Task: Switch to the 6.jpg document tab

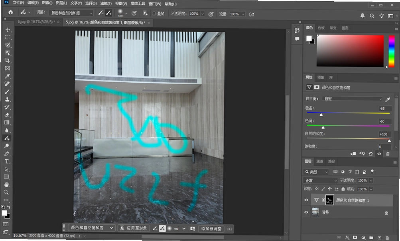Action: (x=36, y=22)
